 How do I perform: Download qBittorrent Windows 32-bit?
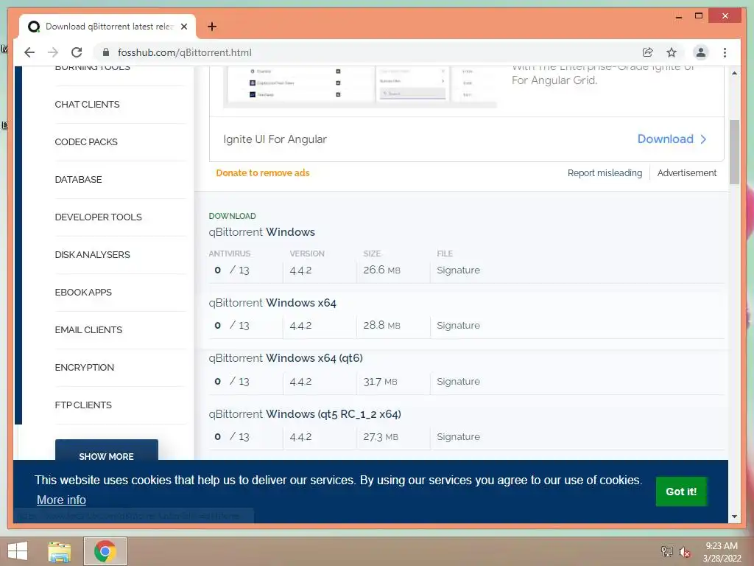[x=261, y=232]
